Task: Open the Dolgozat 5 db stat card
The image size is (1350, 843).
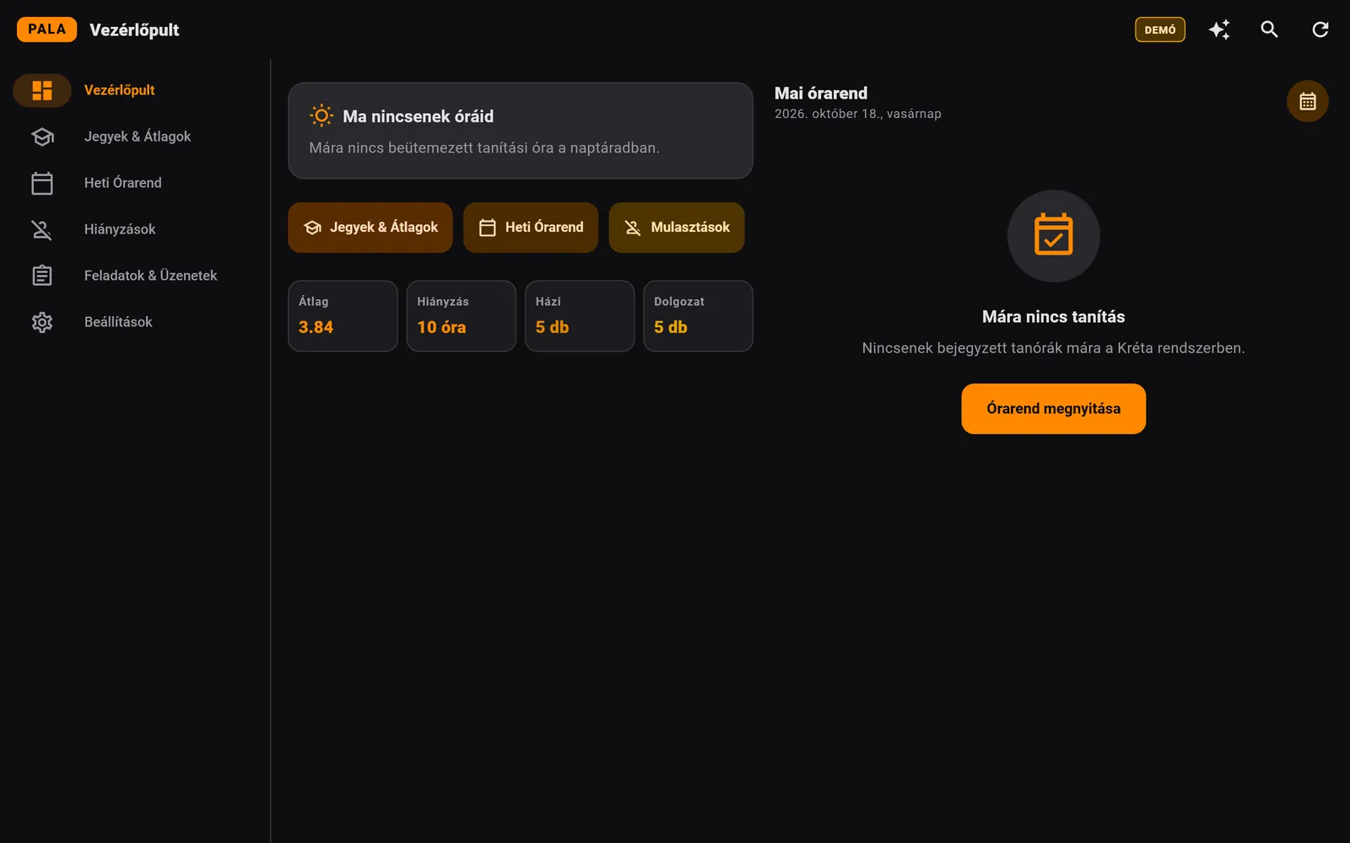Action: [x=699, y=316]
